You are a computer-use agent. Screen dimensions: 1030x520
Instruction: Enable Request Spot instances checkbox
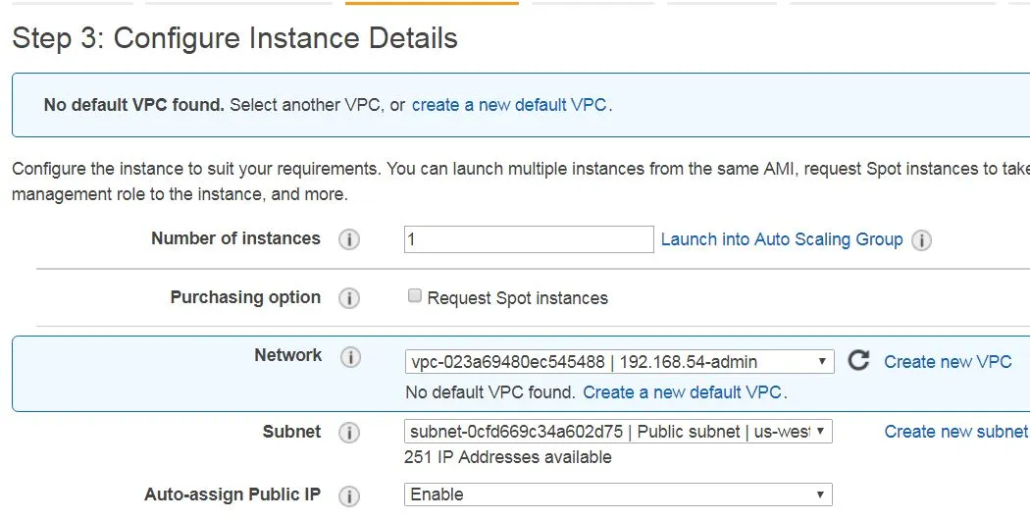[x=414, y=296]
